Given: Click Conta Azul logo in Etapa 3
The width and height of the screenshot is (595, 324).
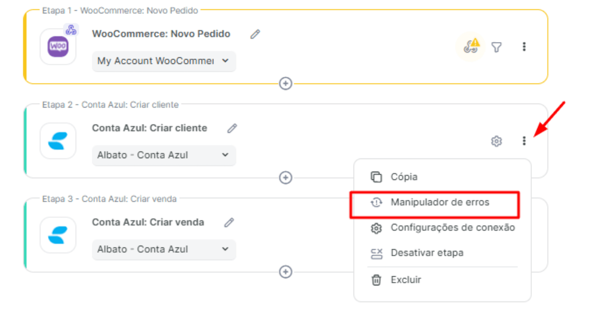Looking at the screenshot, I should click(x=58, y=235).
